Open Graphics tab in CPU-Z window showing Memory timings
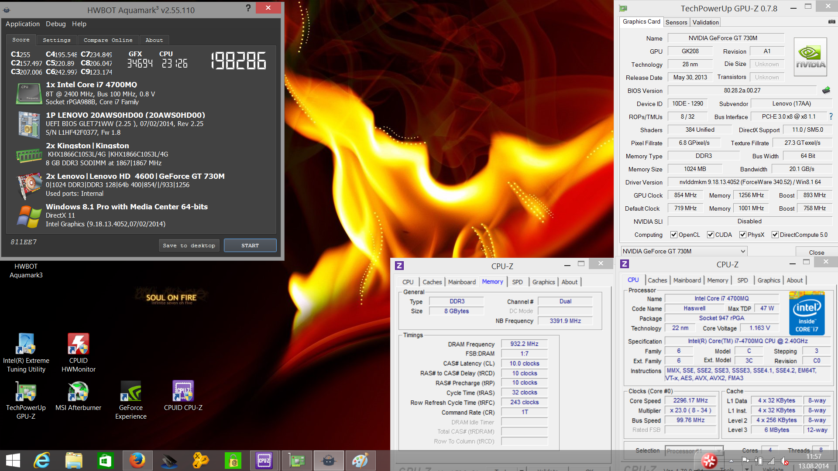The image size is (838, 471). (x=543, y=282)
